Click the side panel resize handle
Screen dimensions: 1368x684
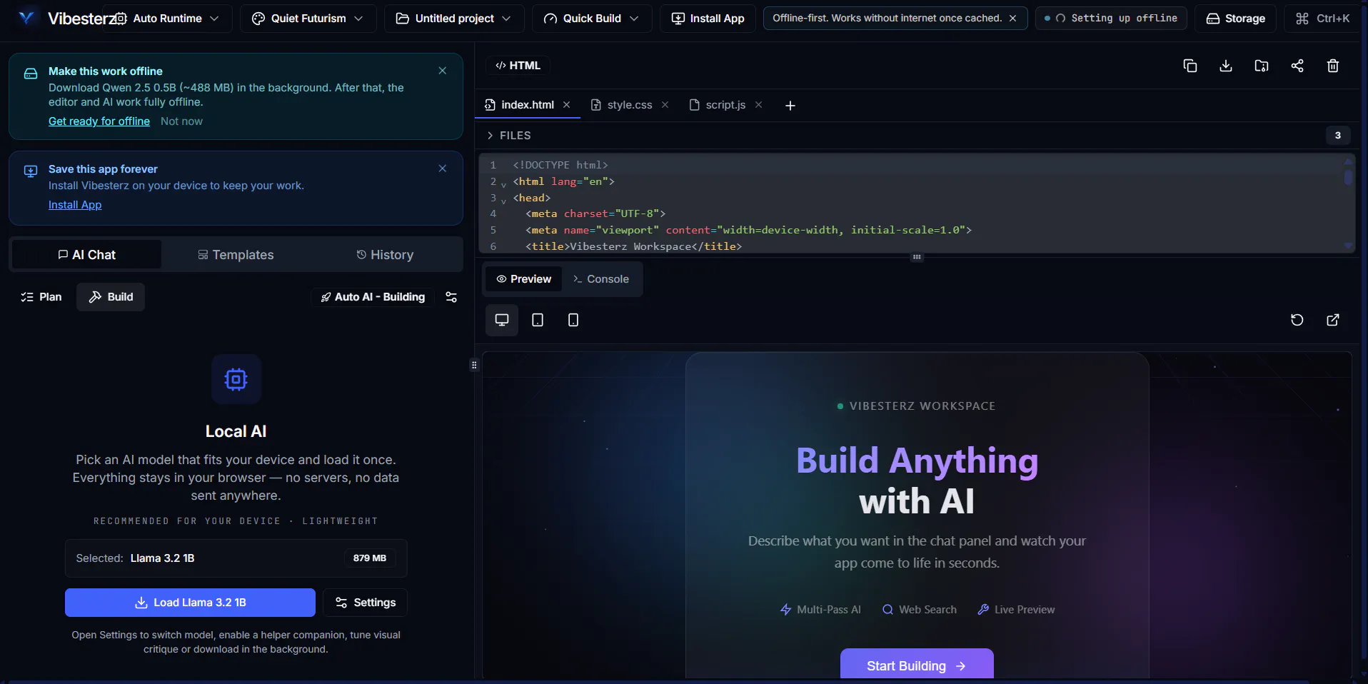point(474,365)
